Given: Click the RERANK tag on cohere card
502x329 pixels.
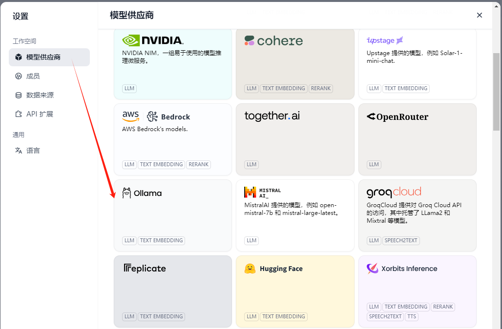Looking at the screenshot, I should [321, 89].
